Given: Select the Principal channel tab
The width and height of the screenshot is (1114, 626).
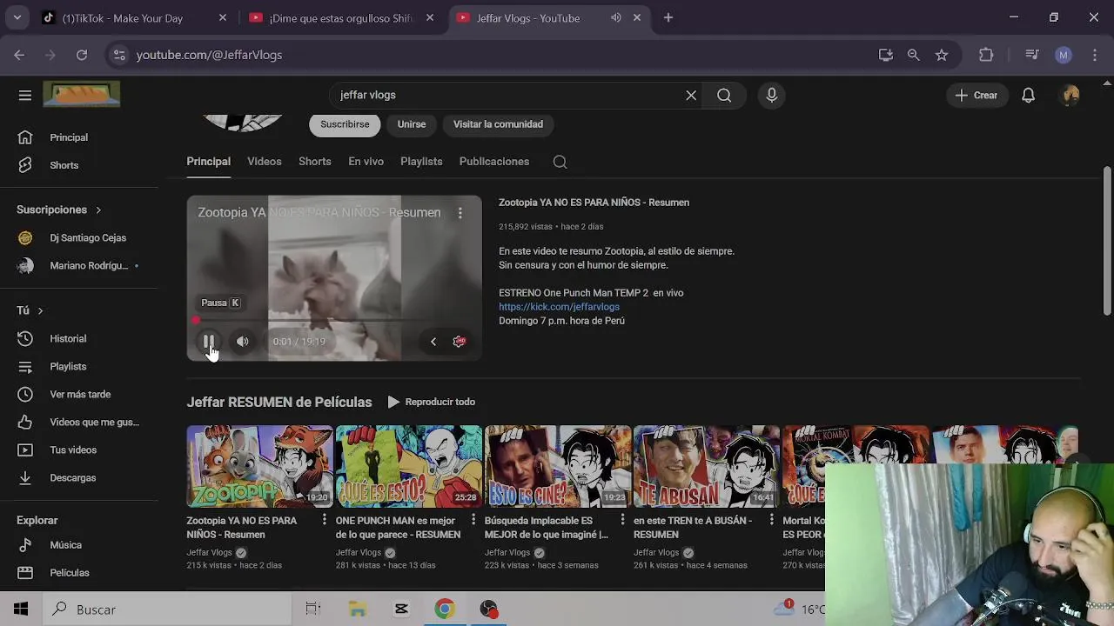Looking at the screenshot, I should point(208,162).
